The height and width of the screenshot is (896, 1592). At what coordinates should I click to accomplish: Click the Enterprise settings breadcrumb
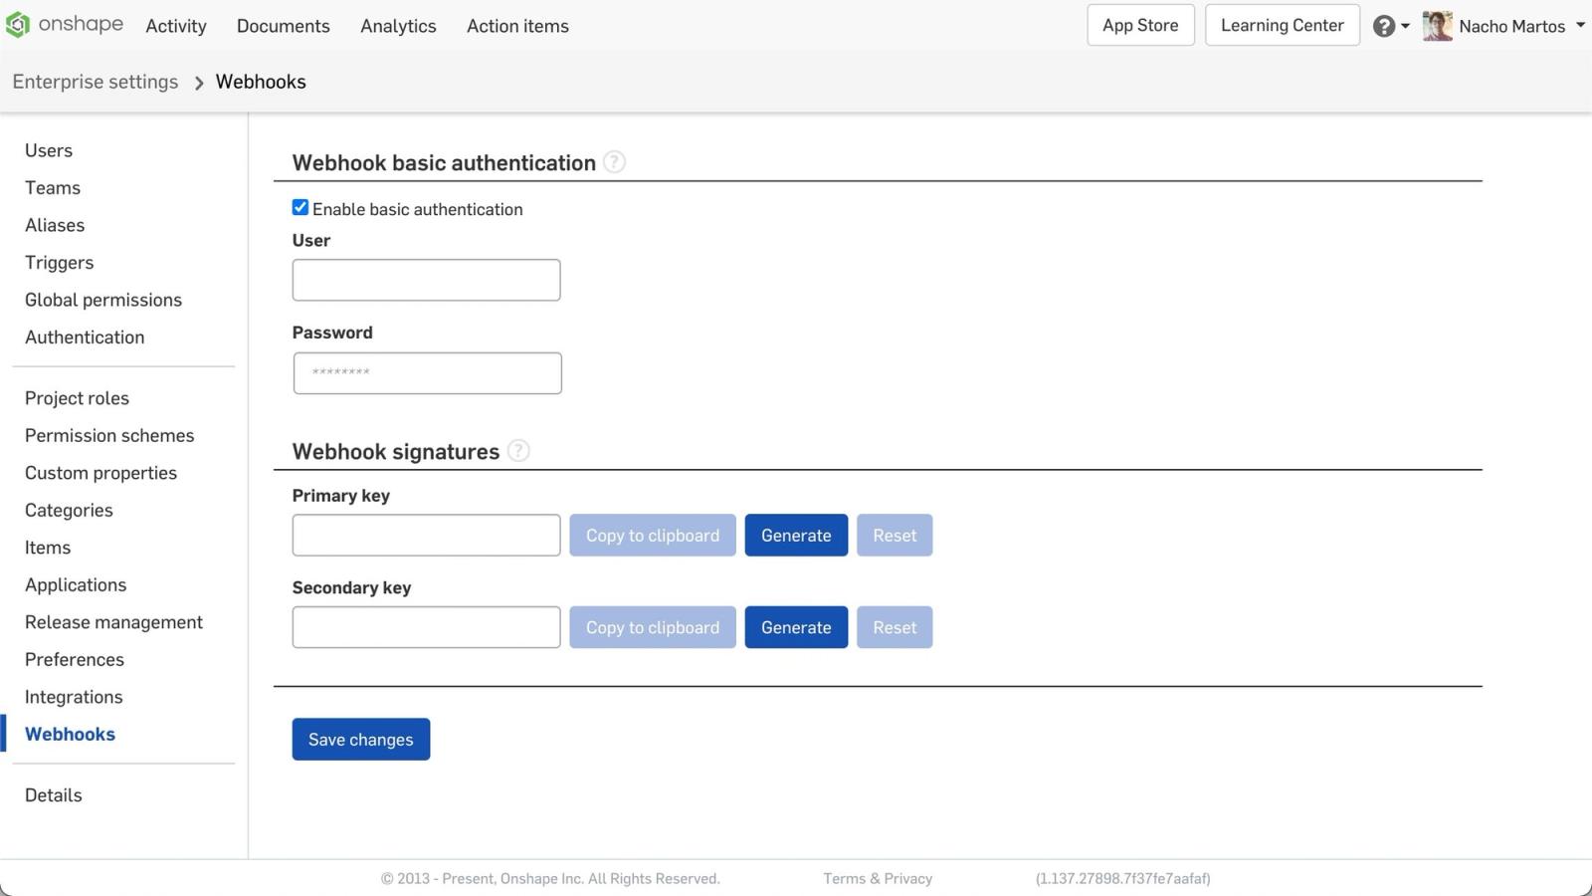[x=96, y=82]
